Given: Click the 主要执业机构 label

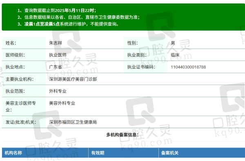Looking at the screenshot, I should pos(20,79).
